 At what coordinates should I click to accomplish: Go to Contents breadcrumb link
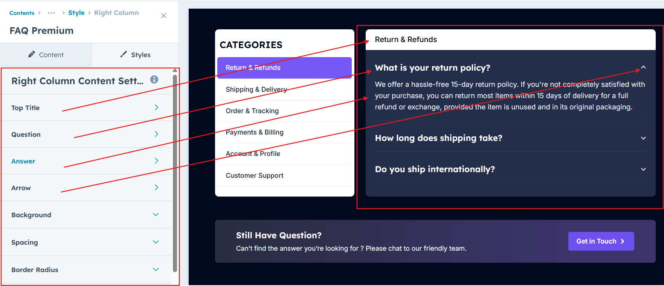point(22,13)
